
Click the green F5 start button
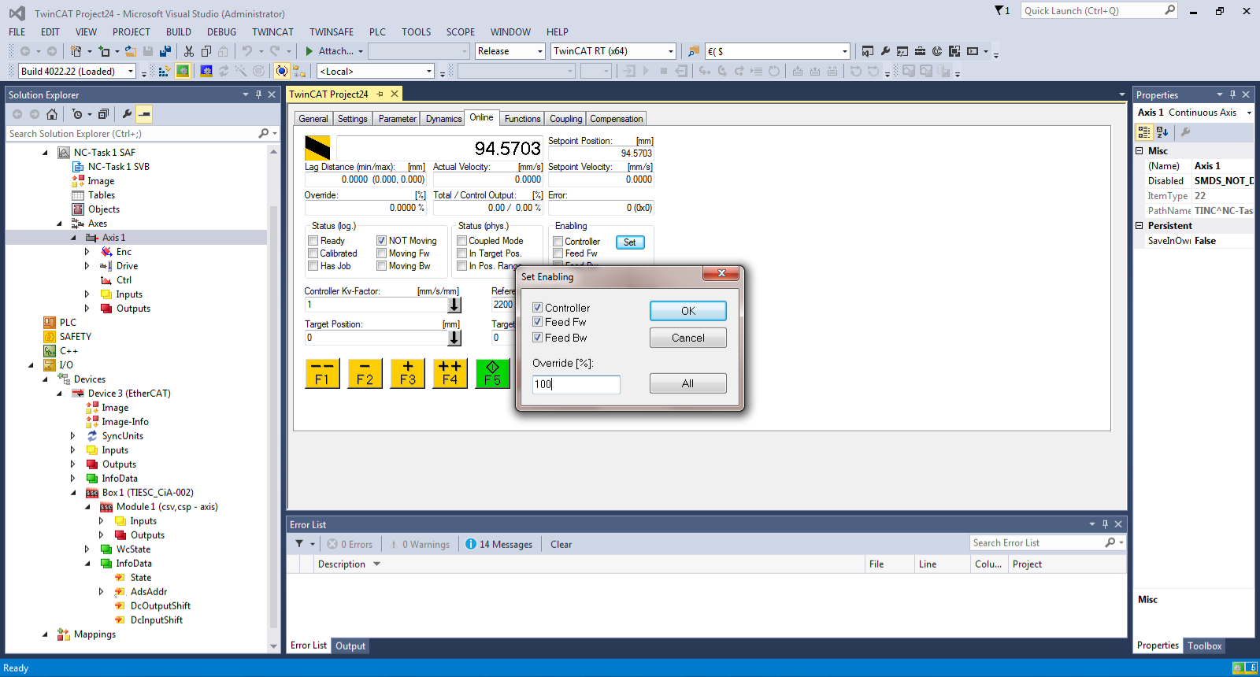(493, 373)
